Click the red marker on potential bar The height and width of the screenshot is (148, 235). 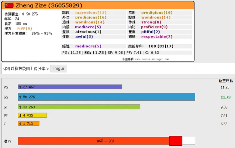pyautogui.click(x=175, y=141)
